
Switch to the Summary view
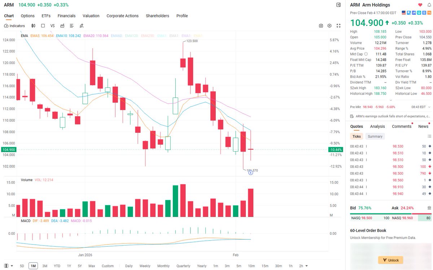(375, 136)
